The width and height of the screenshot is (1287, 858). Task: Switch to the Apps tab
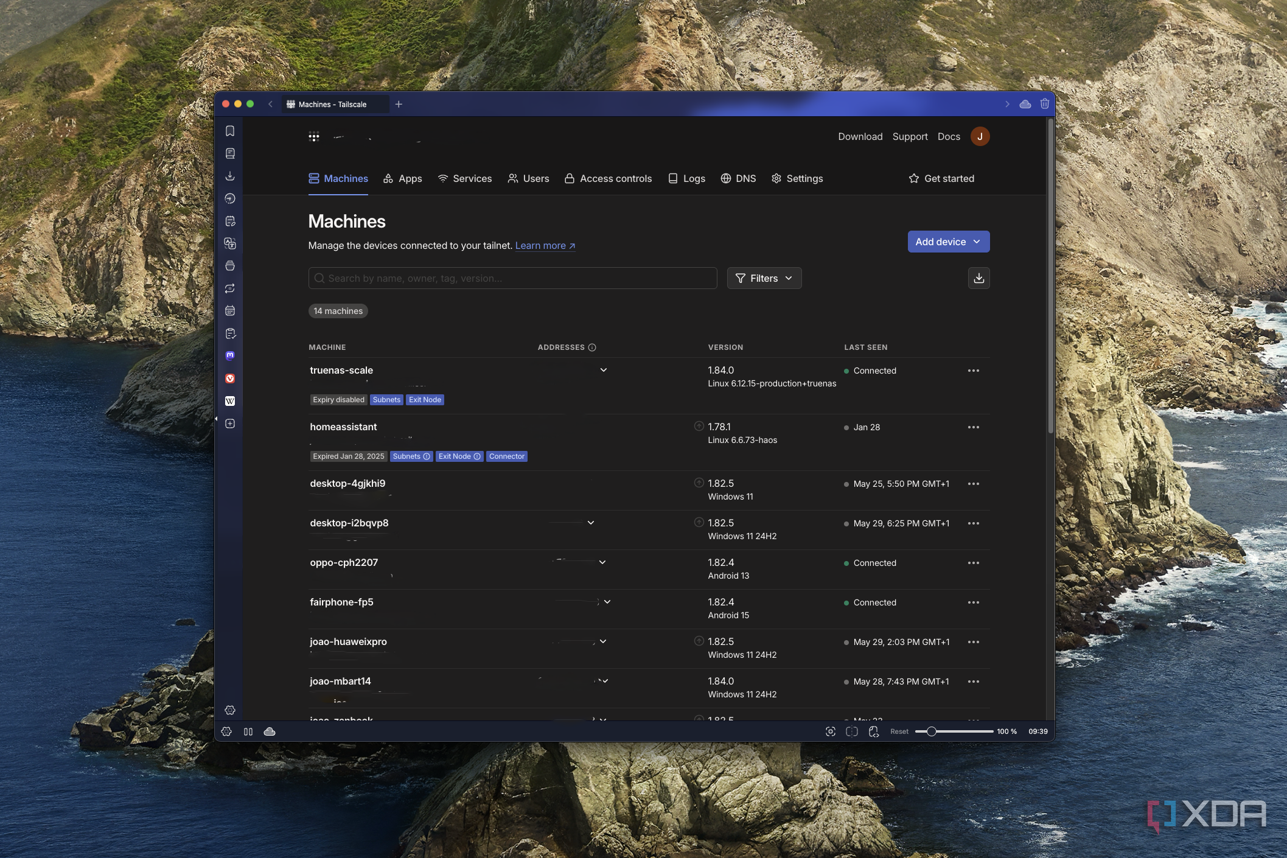tap(403, 178)
